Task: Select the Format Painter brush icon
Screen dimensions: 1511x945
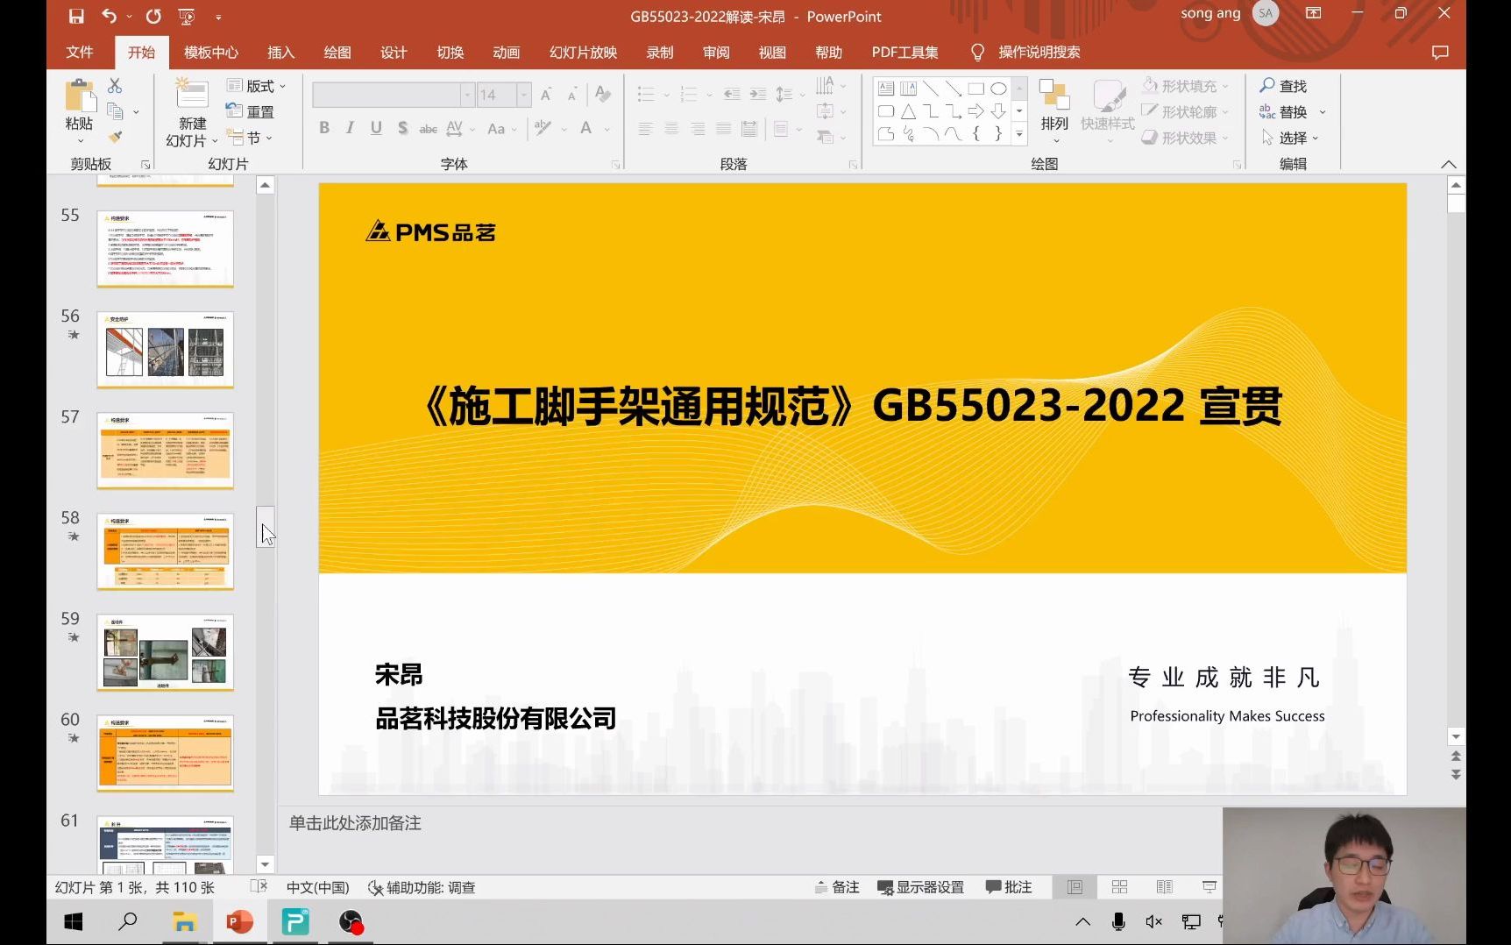Action: [x=115, y=138]
